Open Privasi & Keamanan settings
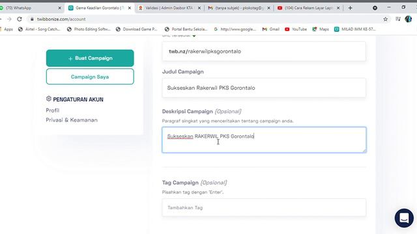417x234 pixels. coord(72,120)
